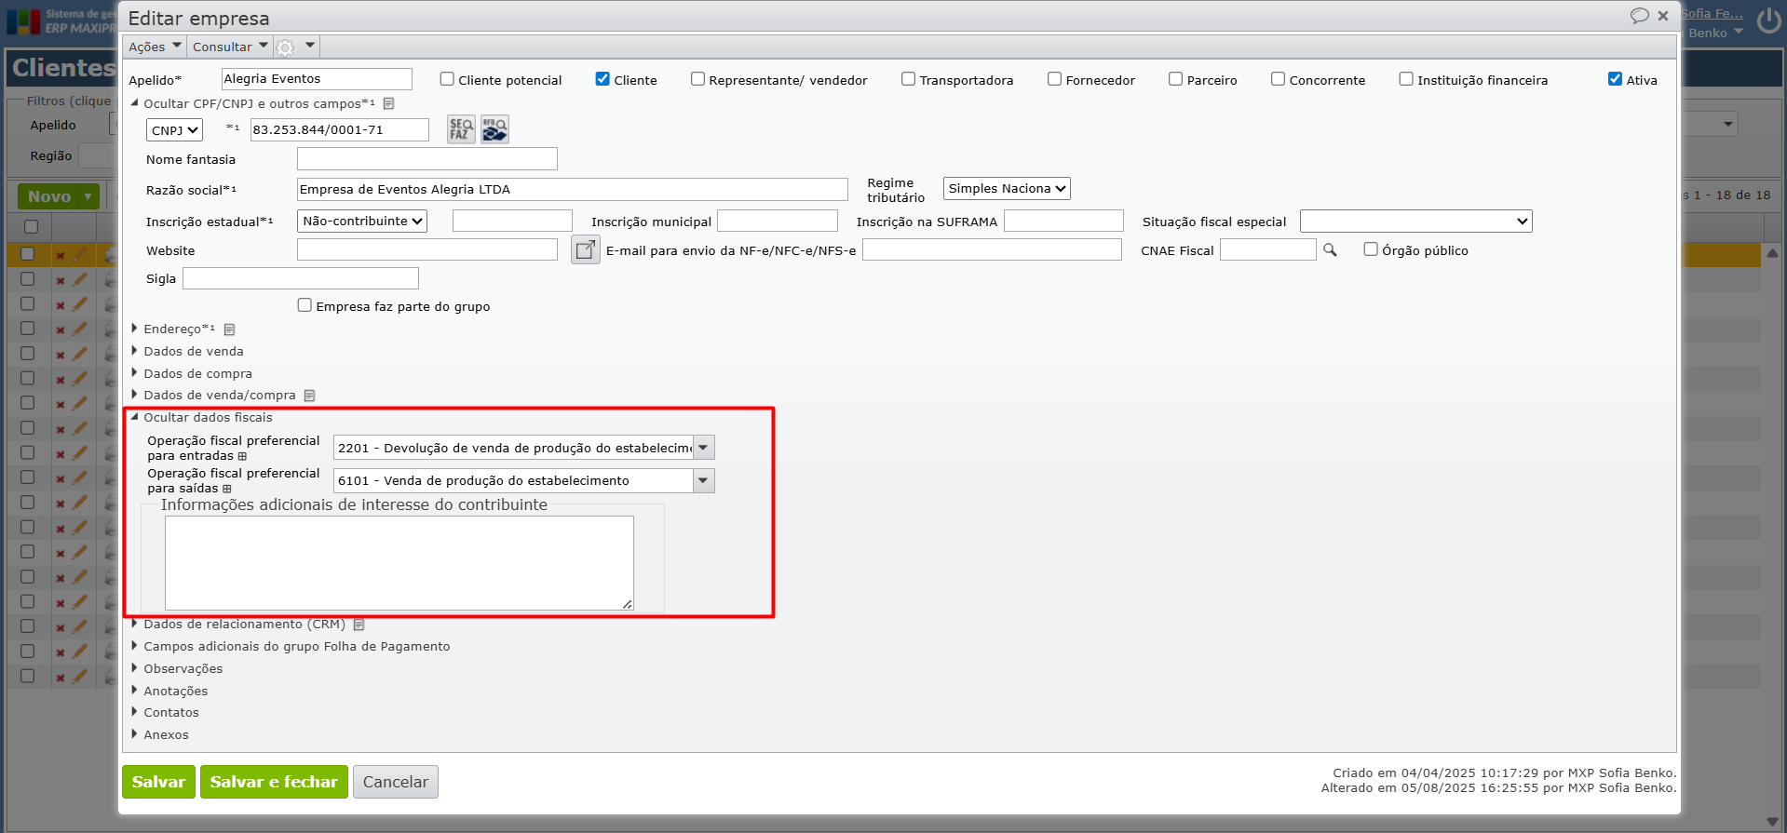Click the Inscrição na SUFRAMA field

point(1063,221)
